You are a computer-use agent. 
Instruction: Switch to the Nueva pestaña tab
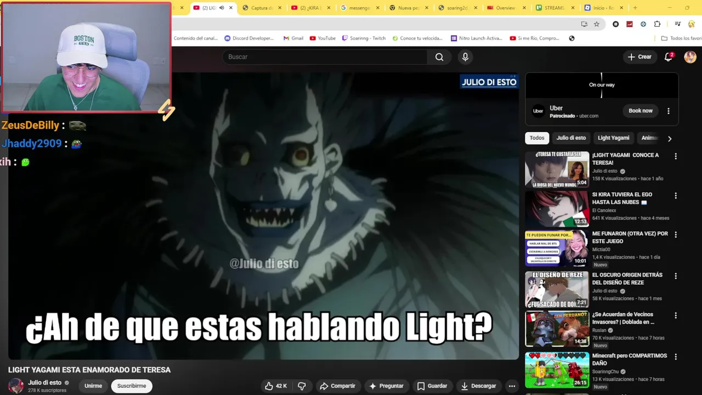tap(409, 8)
